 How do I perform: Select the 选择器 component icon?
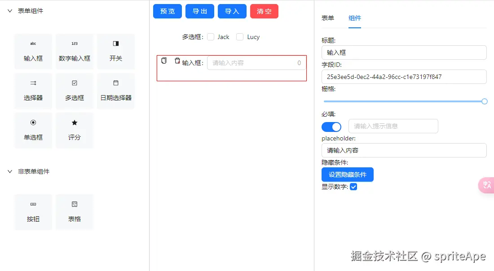pos(33,83)
